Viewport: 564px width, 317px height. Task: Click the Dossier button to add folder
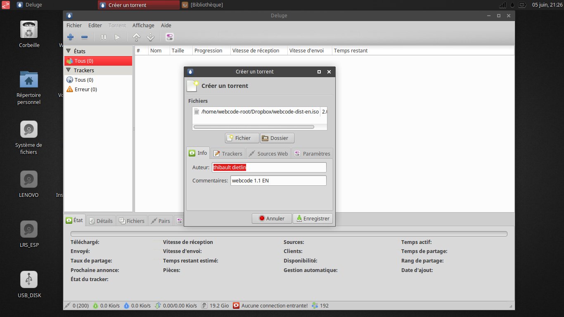pos(277,138)
